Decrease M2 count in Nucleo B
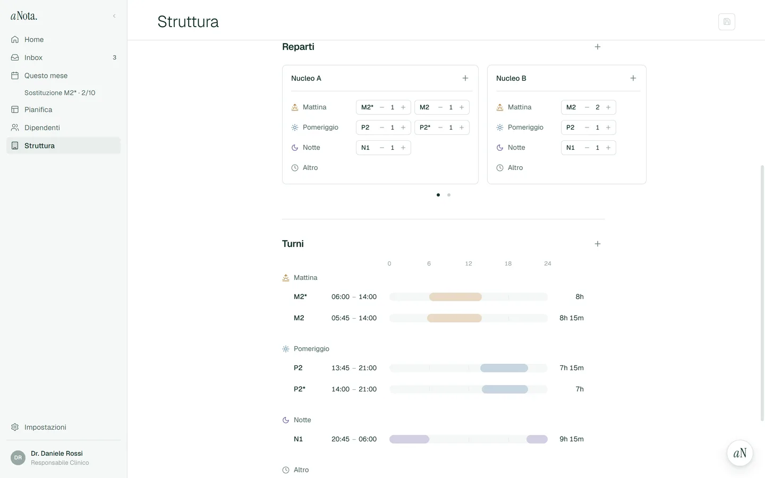Image resolution: width=765 pixels, height=478 pixels. tap(587, 107)
